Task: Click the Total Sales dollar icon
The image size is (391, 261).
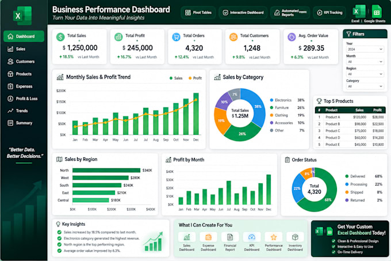Action: pyautogui.click(x=60, y=37)
